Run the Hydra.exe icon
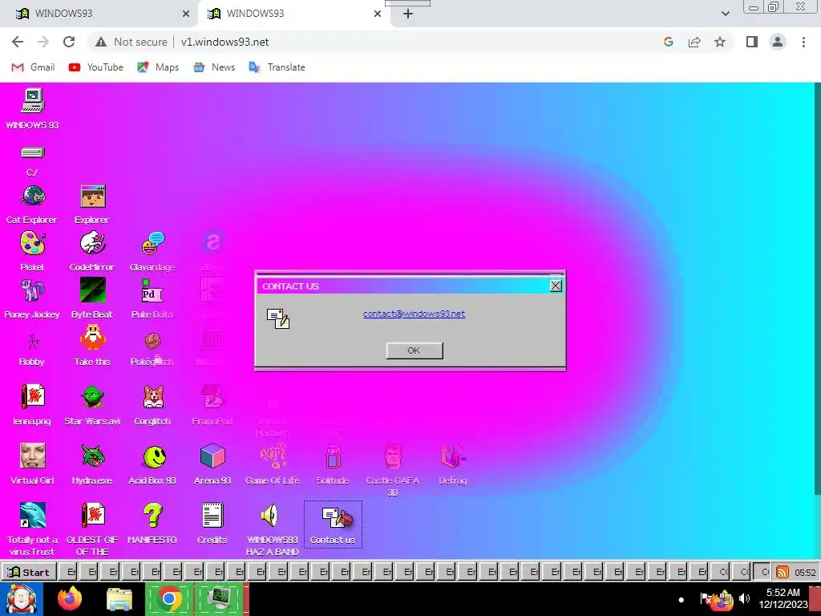The width and height of the screenshot is (821, 616). (92, 464)
